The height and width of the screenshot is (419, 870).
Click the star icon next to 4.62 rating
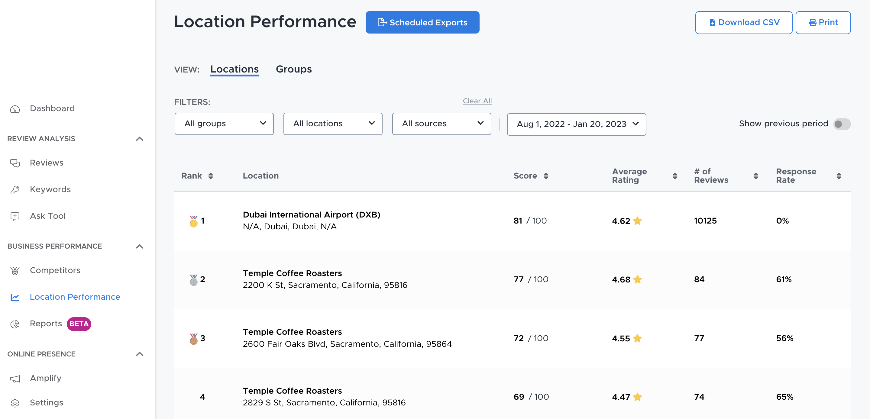pyautogui.click(x=637, y=221)
